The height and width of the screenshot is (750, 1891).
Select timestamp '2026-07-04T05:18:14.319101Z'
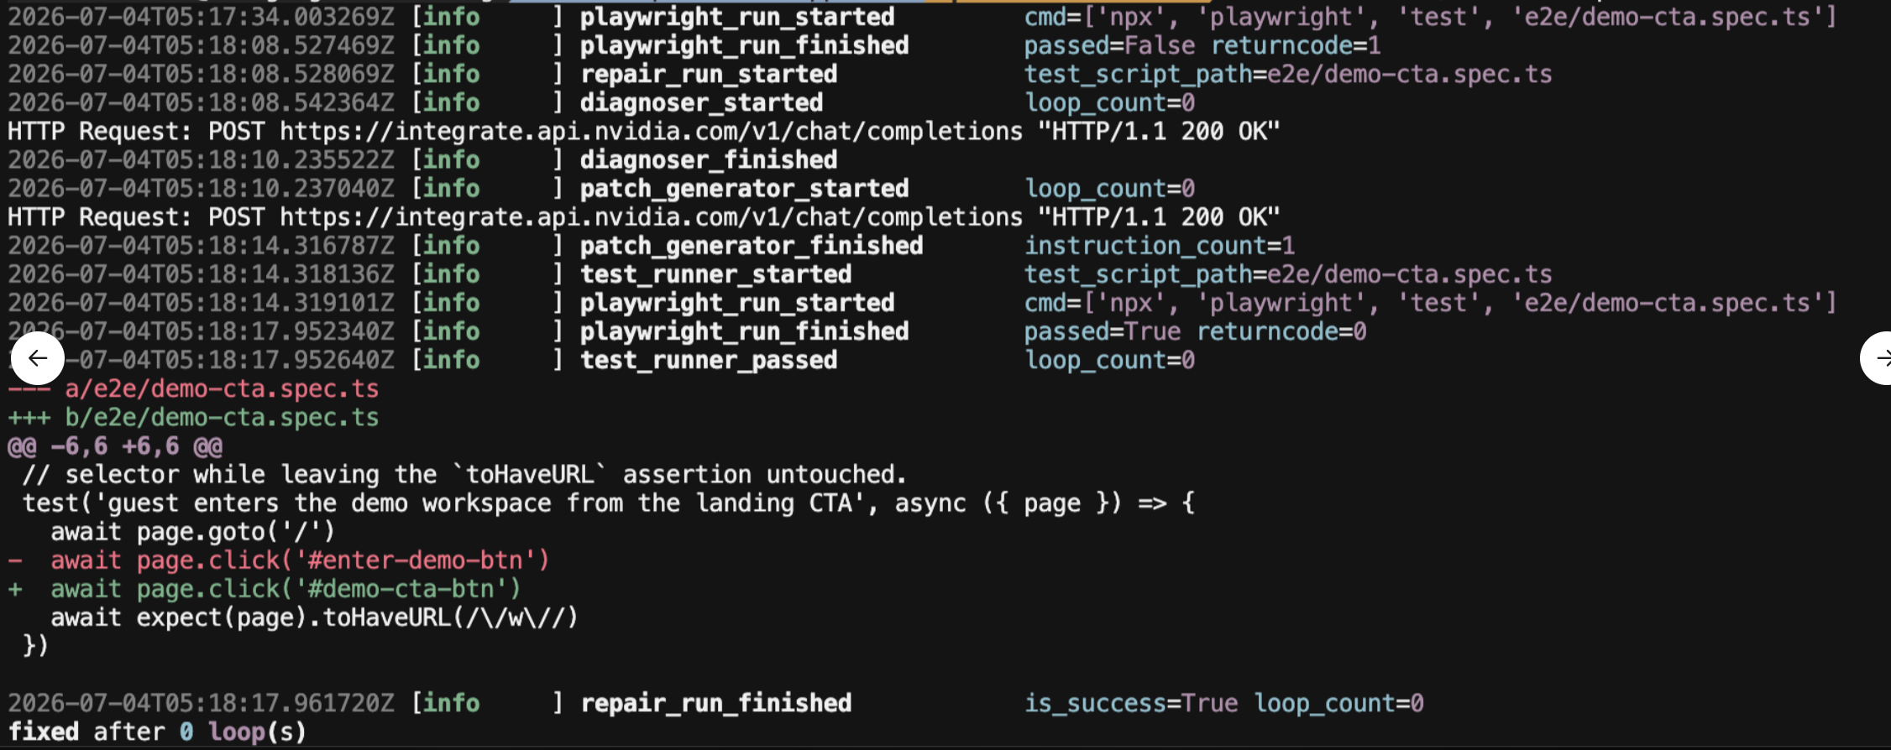(x=201, y=302)
